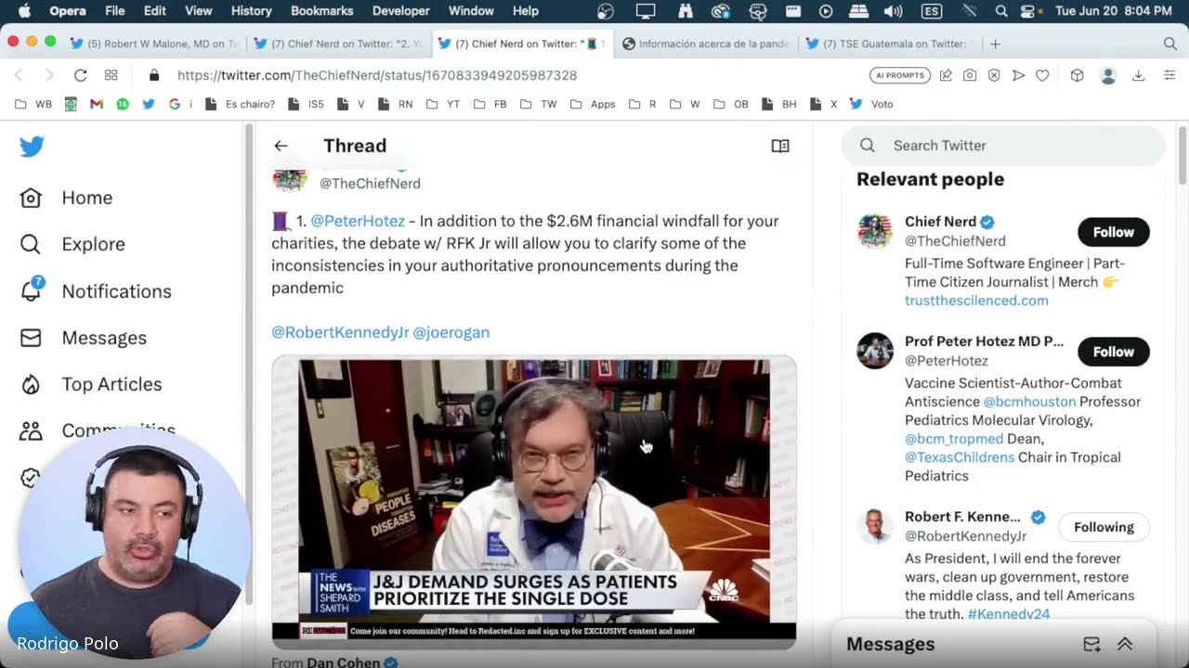The height and width of the screenshot is (668, 1189).
Task: Click the Explore magnifier icon in sidebar
Action: [31, 244]
